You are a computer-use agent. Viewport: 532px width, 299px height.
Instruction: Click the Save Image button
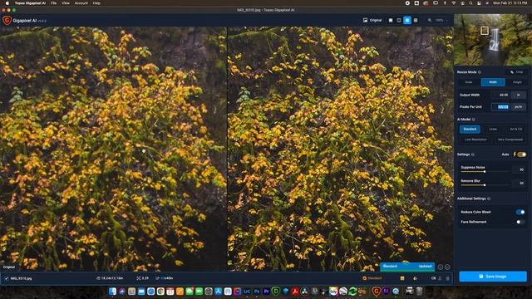pos(493,277)
